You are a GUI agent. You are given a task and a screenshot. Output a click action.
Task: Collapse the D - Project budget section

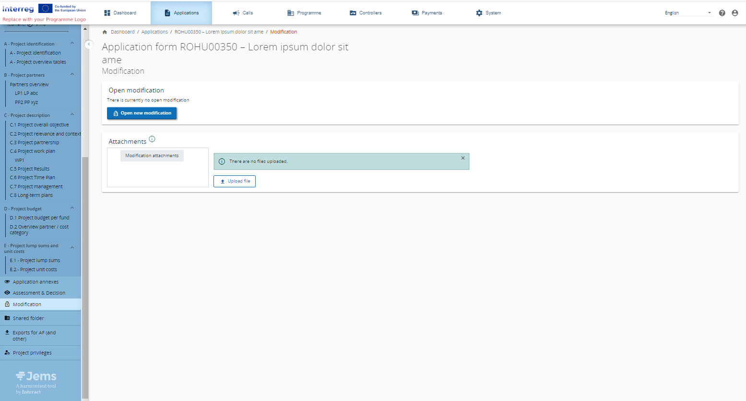coord(72,208)
